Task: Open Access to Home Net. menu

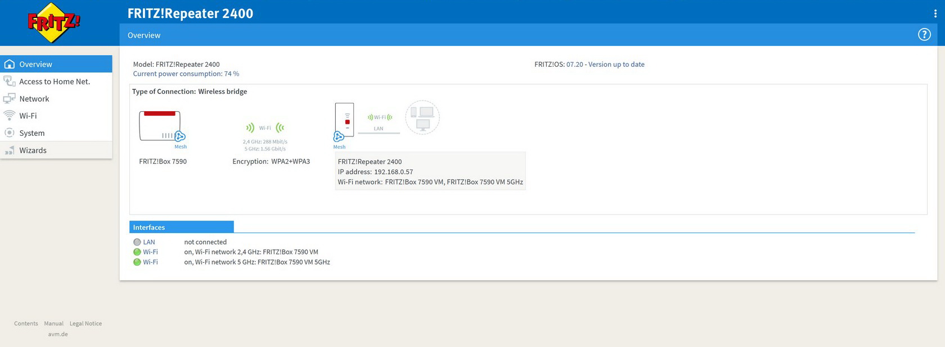Action: click(56, 81)
